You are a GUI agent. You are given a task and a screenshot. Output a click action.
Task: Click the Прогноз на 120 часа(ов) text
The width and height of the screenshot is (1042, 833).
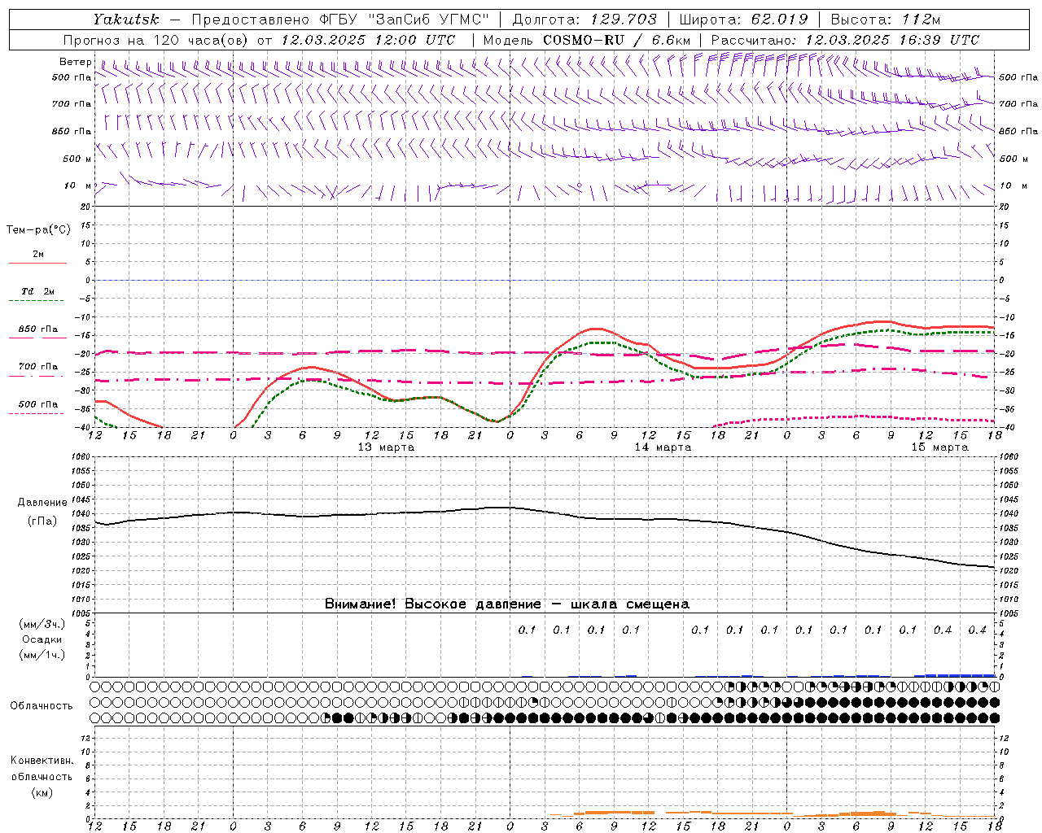coord(156,40)
